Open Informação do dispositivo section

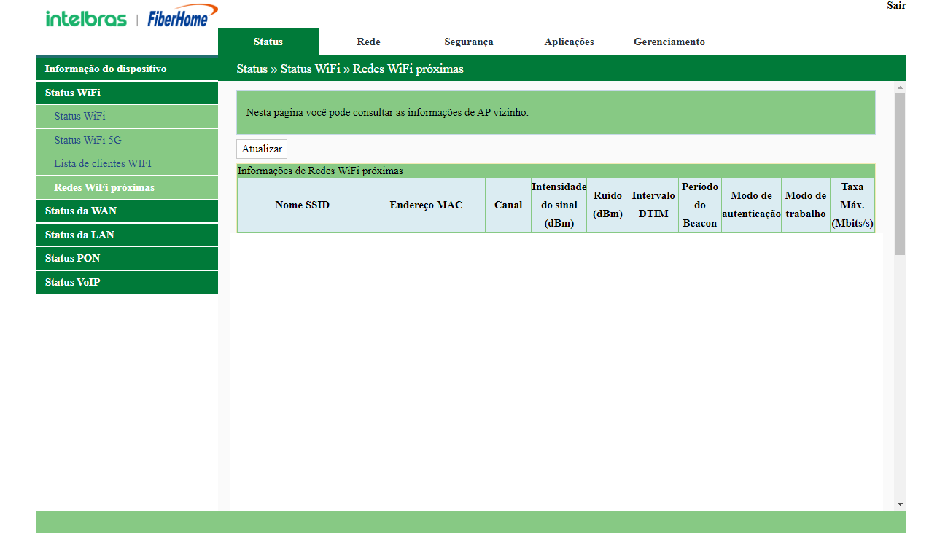click(127, 69)
